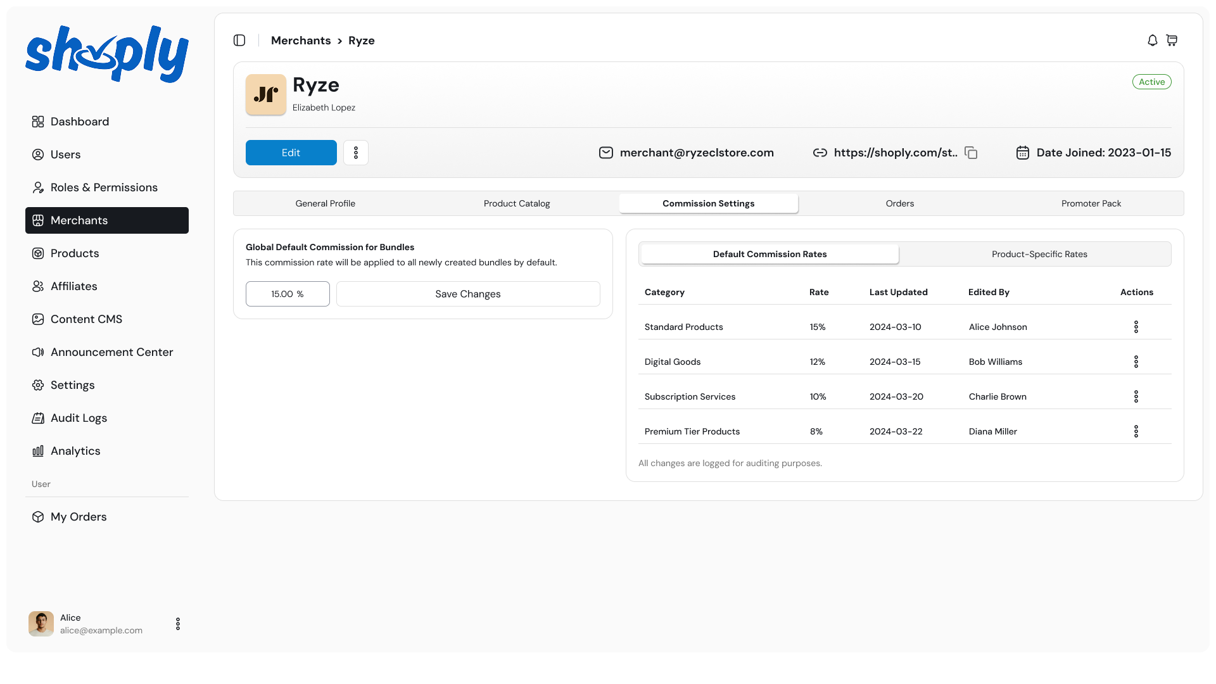This screenshot has width=1216, height=684.
Task: Click the Roles & Permissions icon
Action: [x=38, y=187]
